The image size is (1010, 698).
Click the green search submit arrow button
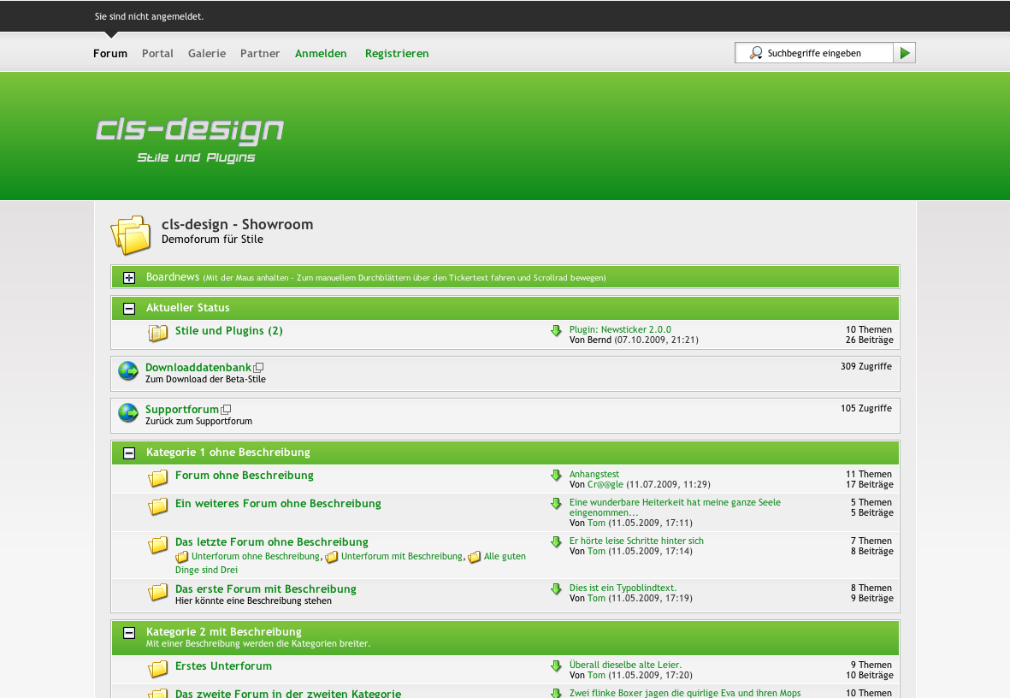pyautogui.click(x=905, y=53)
